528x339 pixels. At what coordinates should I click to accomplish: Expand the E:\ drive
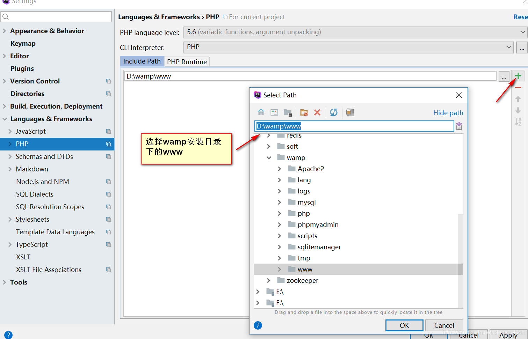(258, 292)
